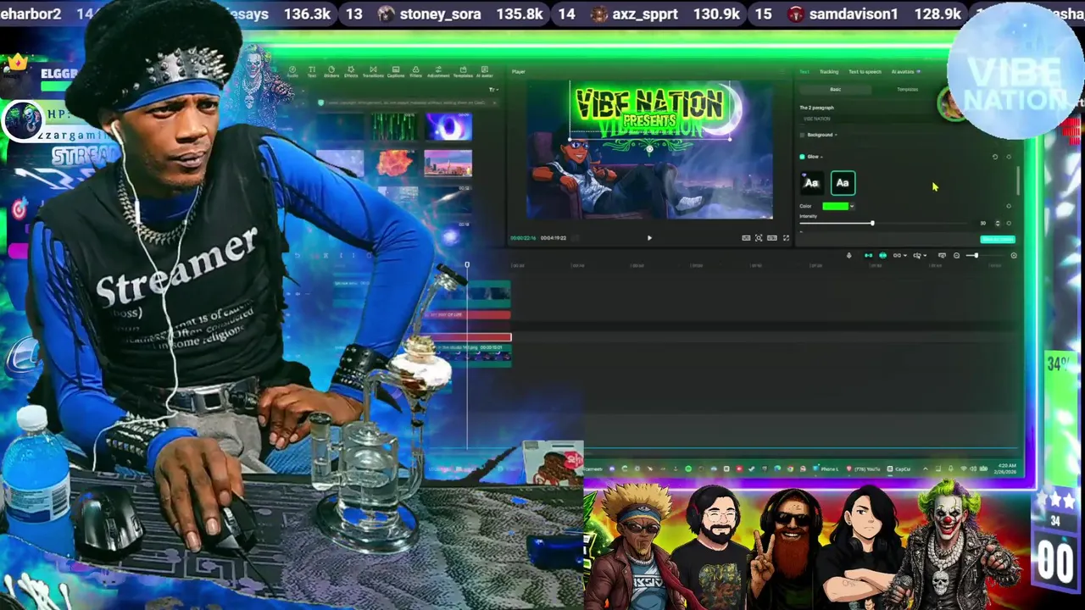Select the fire explosion thumbnail
Screen dimensions: 1085x610
click(393, 163)
